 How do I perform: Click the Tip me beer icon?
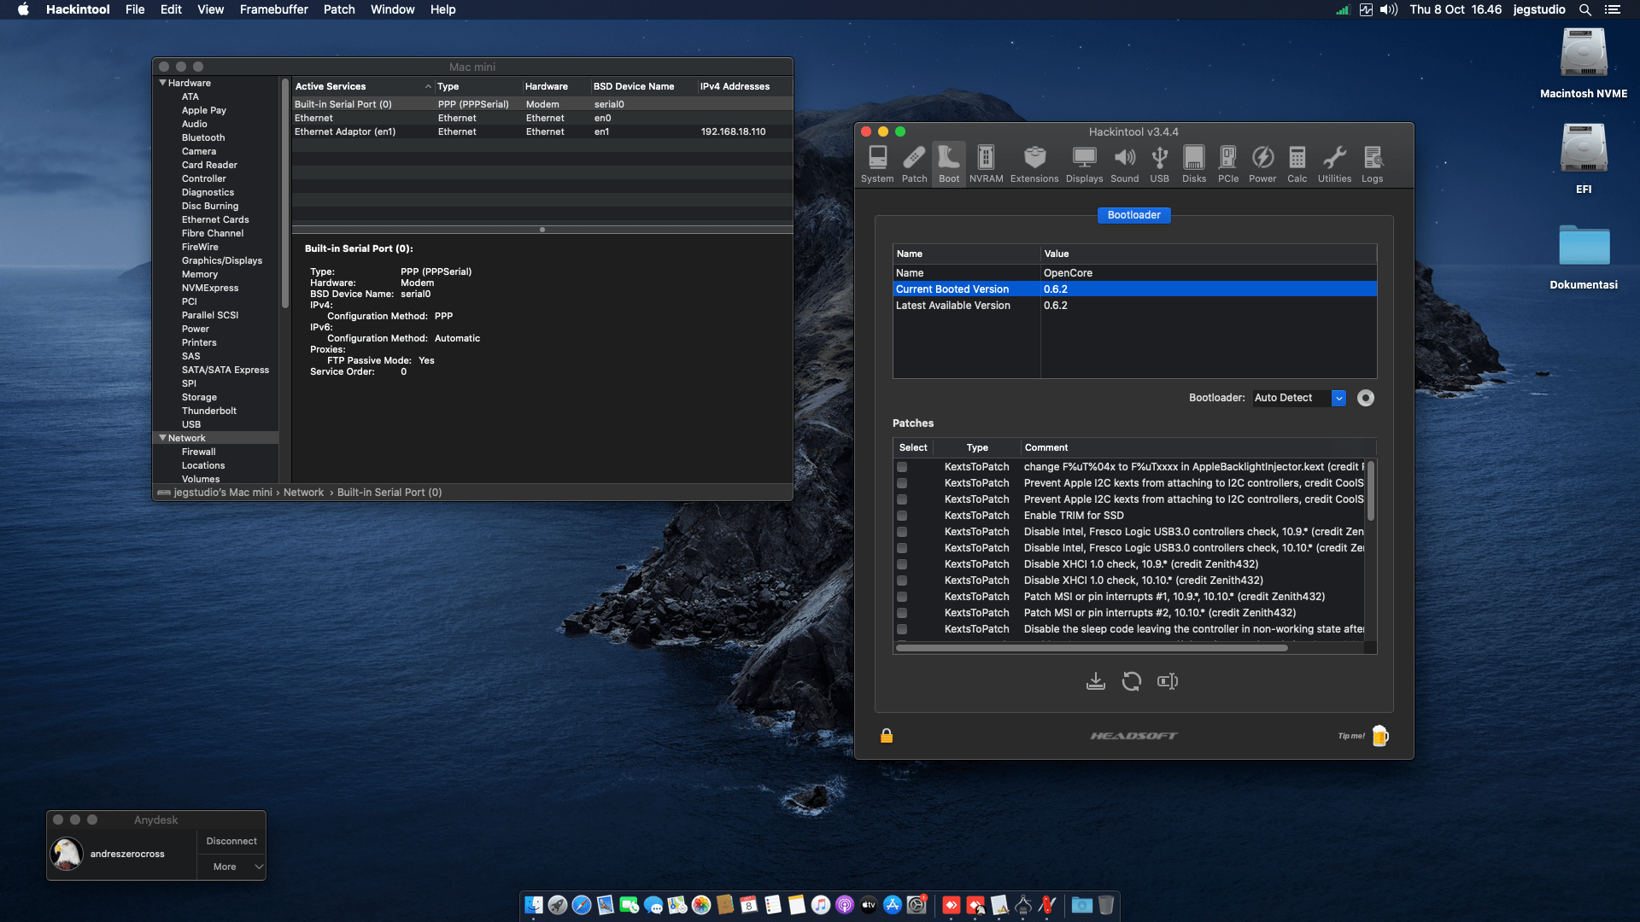pyautogui.click(x=1379, y=736)
